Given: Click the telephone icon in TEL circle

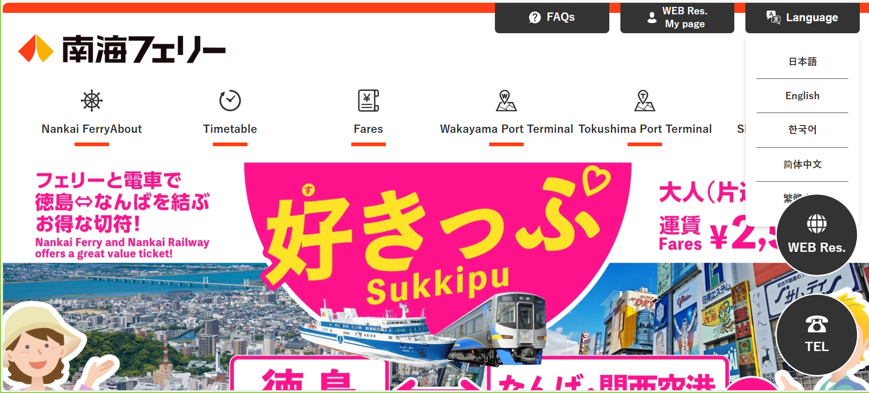Looking at the screenshot, I should pos(817,324).
